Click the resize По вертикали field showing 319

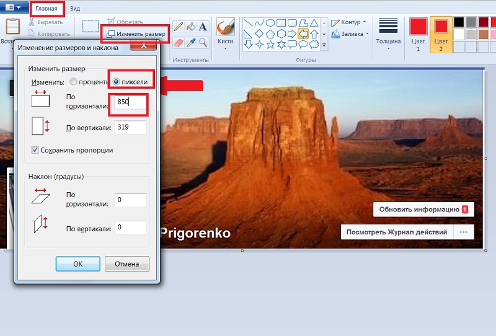pyautogui.click(x=130, y=127)
